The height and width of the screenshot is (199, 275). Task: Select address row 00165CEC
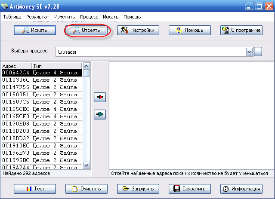[42, 109]
